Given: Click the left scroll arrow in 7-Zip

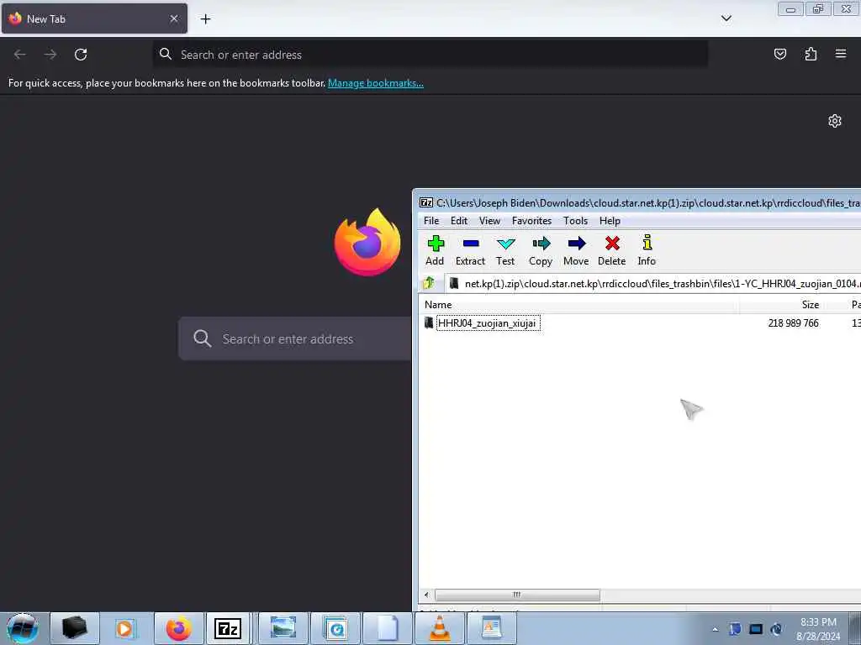Looking at the screenshot, I should coord(426,595).
